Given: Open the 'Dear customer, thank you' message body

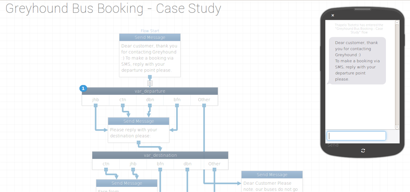Looking at the screenshot, I should [150, 58].
